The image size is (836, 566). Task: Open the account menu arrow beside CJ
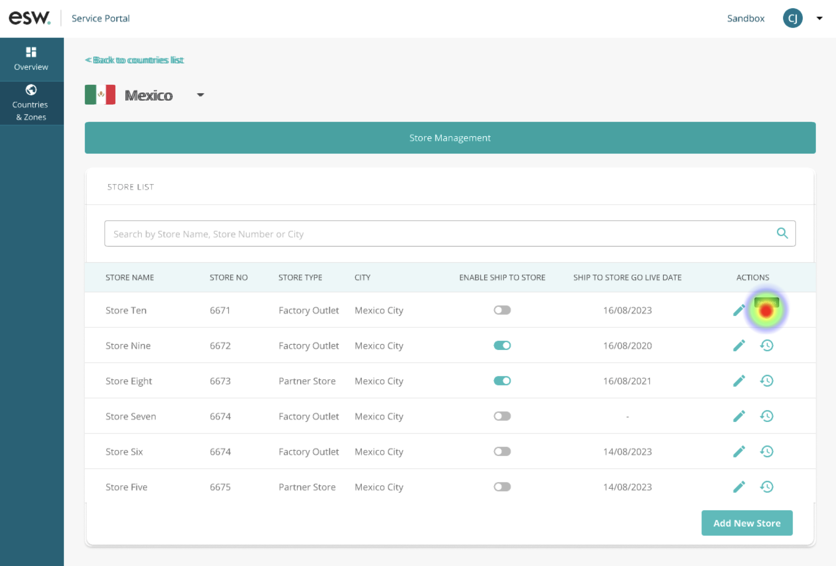(819, 18)
